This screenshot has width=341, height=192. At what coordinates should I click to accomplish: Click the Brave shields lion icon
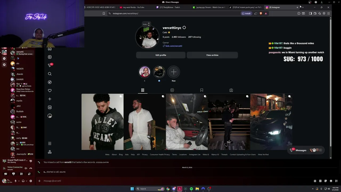(261, 13)
